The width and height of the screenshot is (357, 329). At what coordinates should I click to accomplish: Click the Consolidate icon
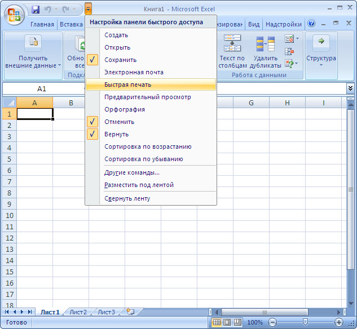pyautogui.click(x=289, y=51)
